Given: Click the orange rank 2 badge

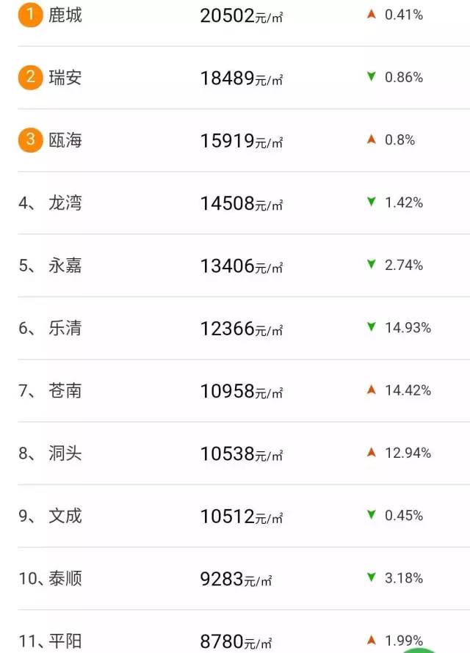Looking at the screenshot, I should (x=30, y=77).
